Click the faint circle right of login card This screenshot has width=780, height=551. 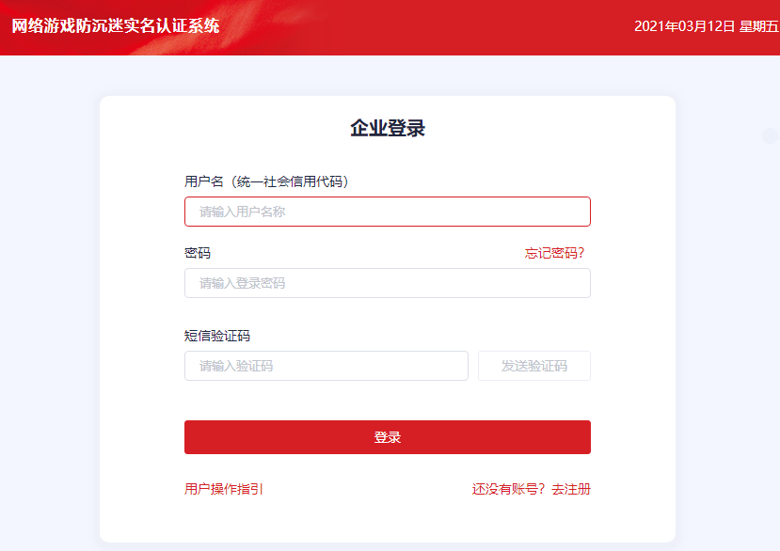(771, 135)
